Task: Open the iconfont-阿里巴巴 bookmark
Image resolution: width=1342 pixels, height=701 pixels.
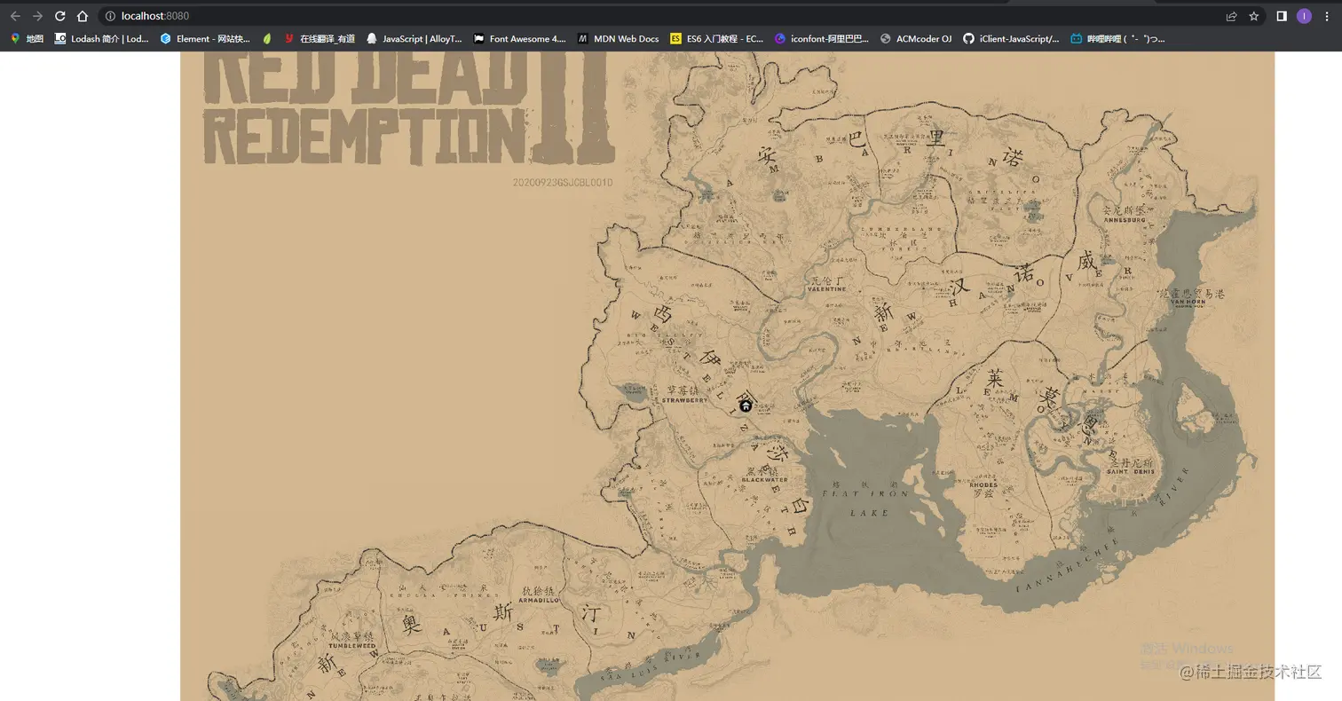Action: [822, 39]
